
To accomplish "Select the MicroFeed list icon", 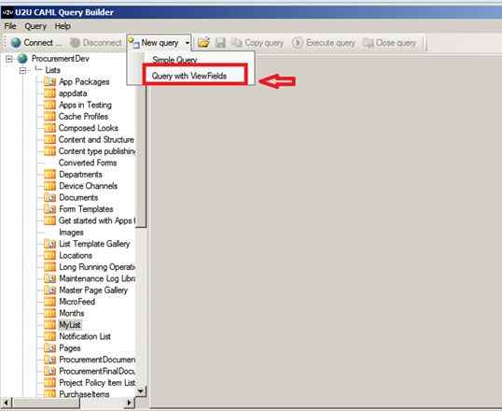I will point(49,302).
